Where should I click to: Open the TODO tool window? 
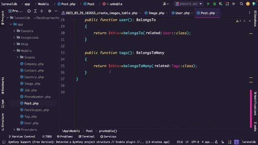tap(47, 137)
